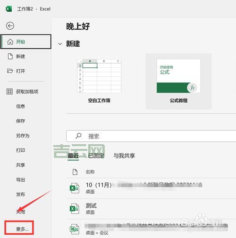Open the recent file starting with 10（11月）
The image size is (236, 238).
click(x=151, y=188)
